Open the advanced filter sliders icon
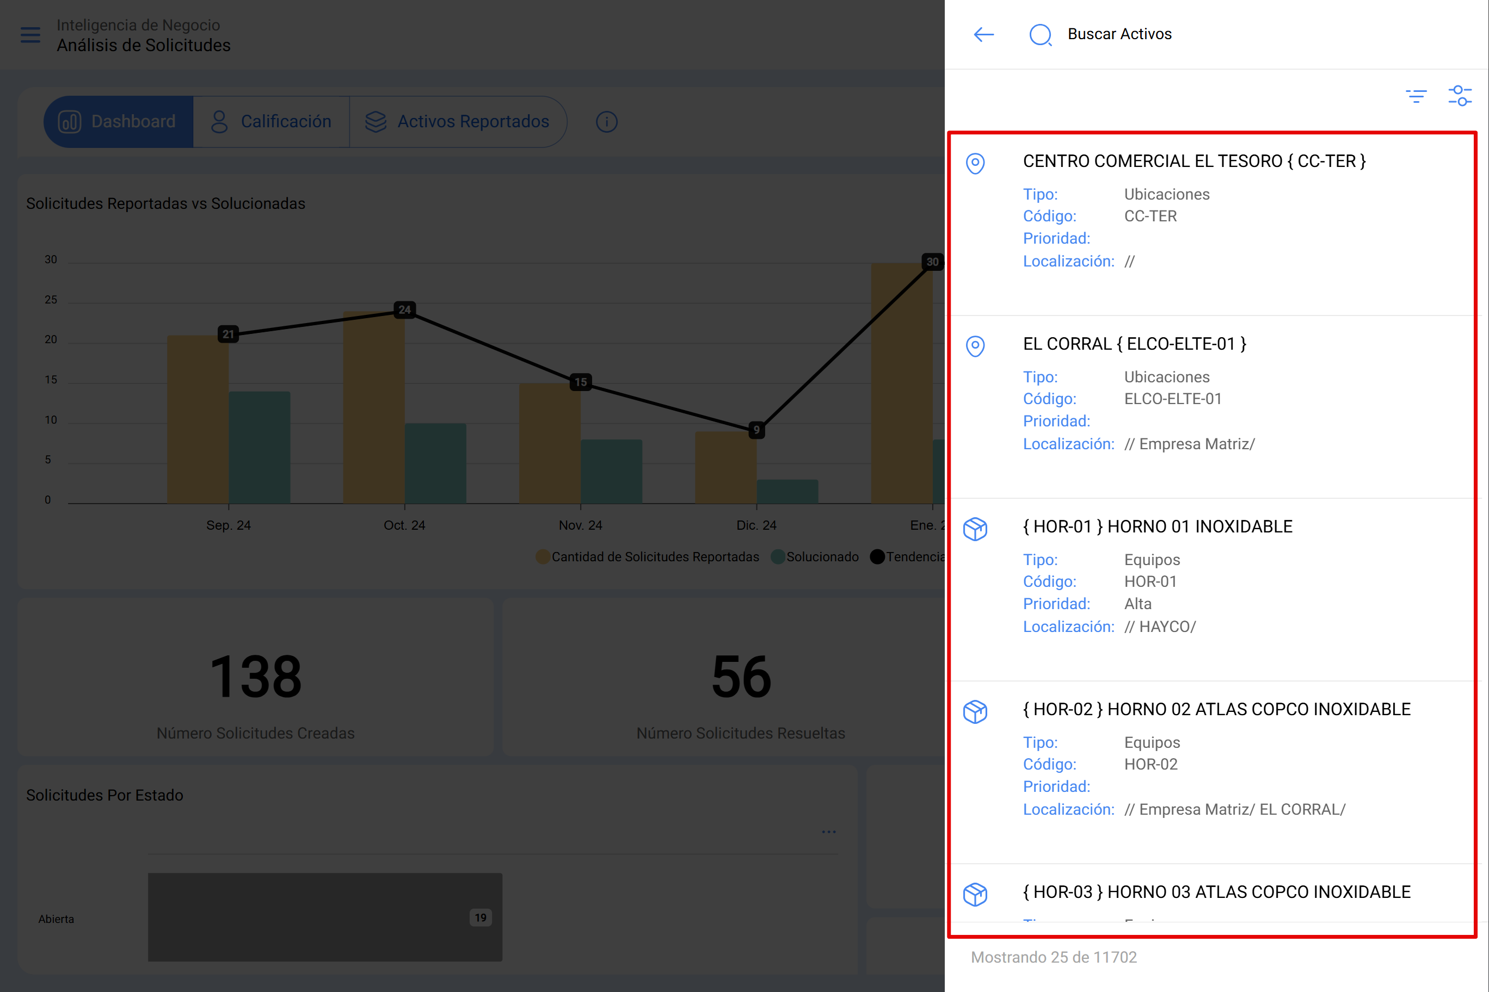The image size is (1489, 992). click(x=1460, y=96)
